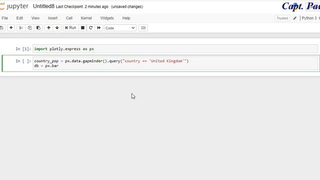
Task: Click the Jupyter logo
Action: pos(14,6)
